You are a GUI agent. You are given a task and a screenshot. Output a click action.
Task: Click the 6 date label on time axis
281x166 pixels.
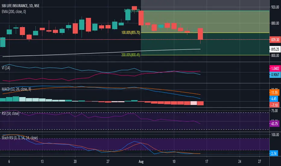coord(9,161)
